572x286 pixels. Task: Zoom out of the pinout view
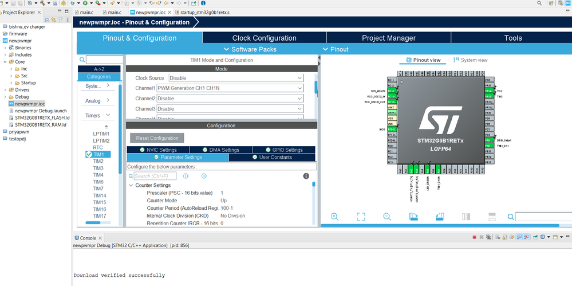387,216
